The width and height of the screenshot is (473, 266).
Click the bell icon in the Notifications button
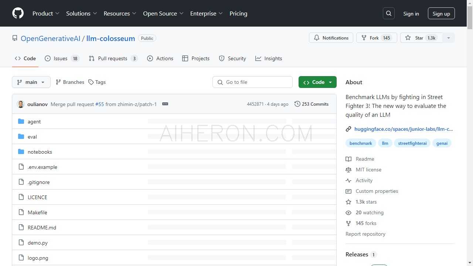coord(317,38)
